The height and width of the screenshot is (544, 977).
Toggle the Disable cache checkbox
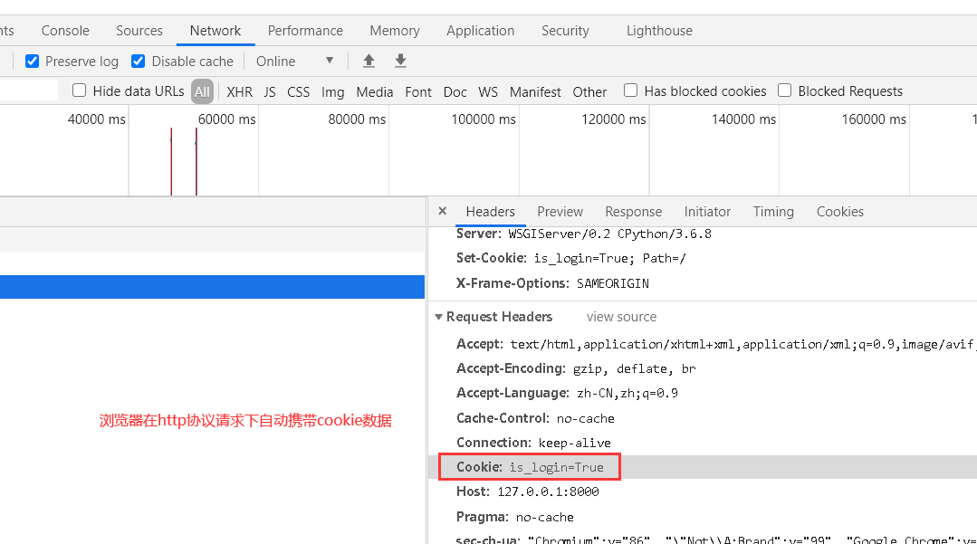click(x=139, y=61)
